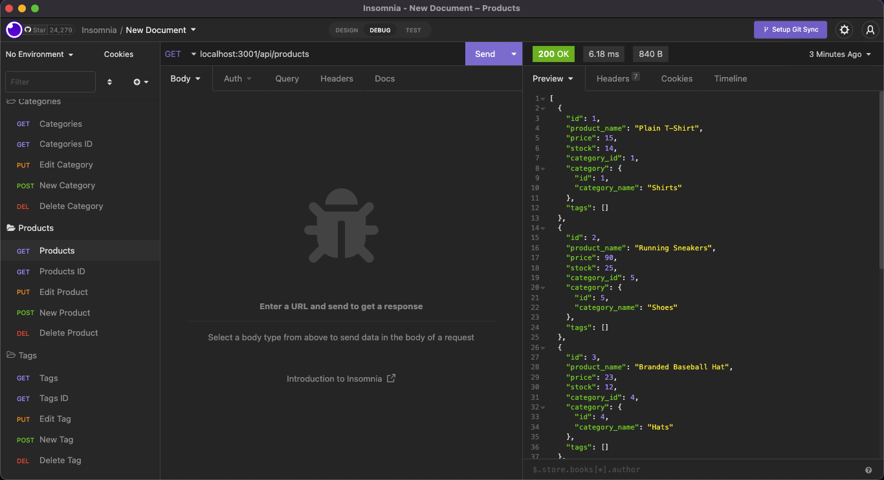The width and height of the screenshot is (884, 480).
Task: Click the 200 OK status badge
Action: coord(553,54)
